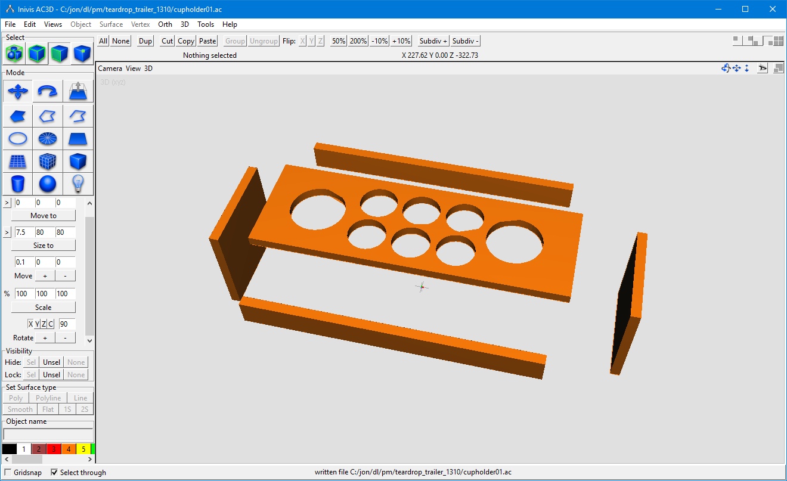Click the Object name input field
Image resolution: width=787 pixels, height=481 pixels.
pyautogui.click(x=48, y=435)
